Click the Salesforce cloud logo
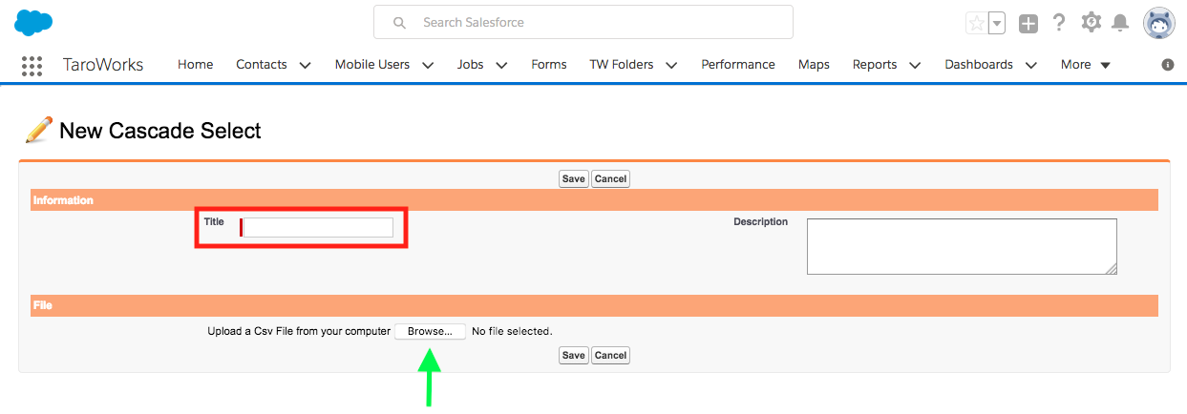1187x414 pixels. (x=33, y=22)
